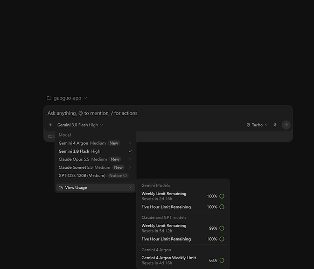Open the Turbo mode dropdown
Viewport: 314px width, 269px height.
pyautogui.click(x=257, y=125)
